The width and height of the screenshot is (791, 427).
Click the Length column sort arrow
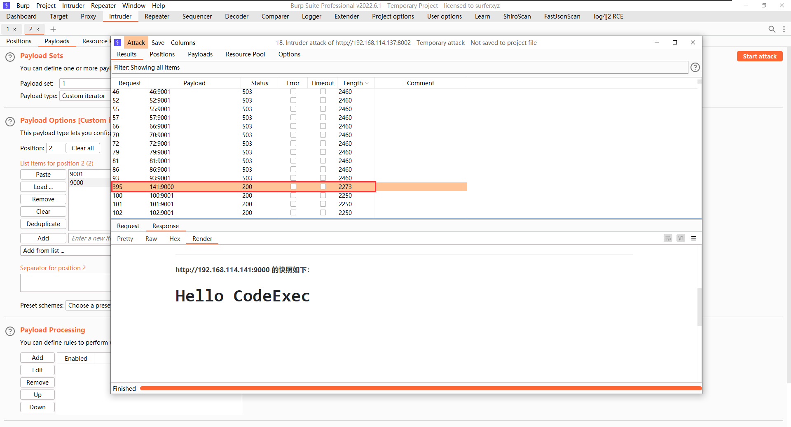pyautogui.click(x=367, y=83)
